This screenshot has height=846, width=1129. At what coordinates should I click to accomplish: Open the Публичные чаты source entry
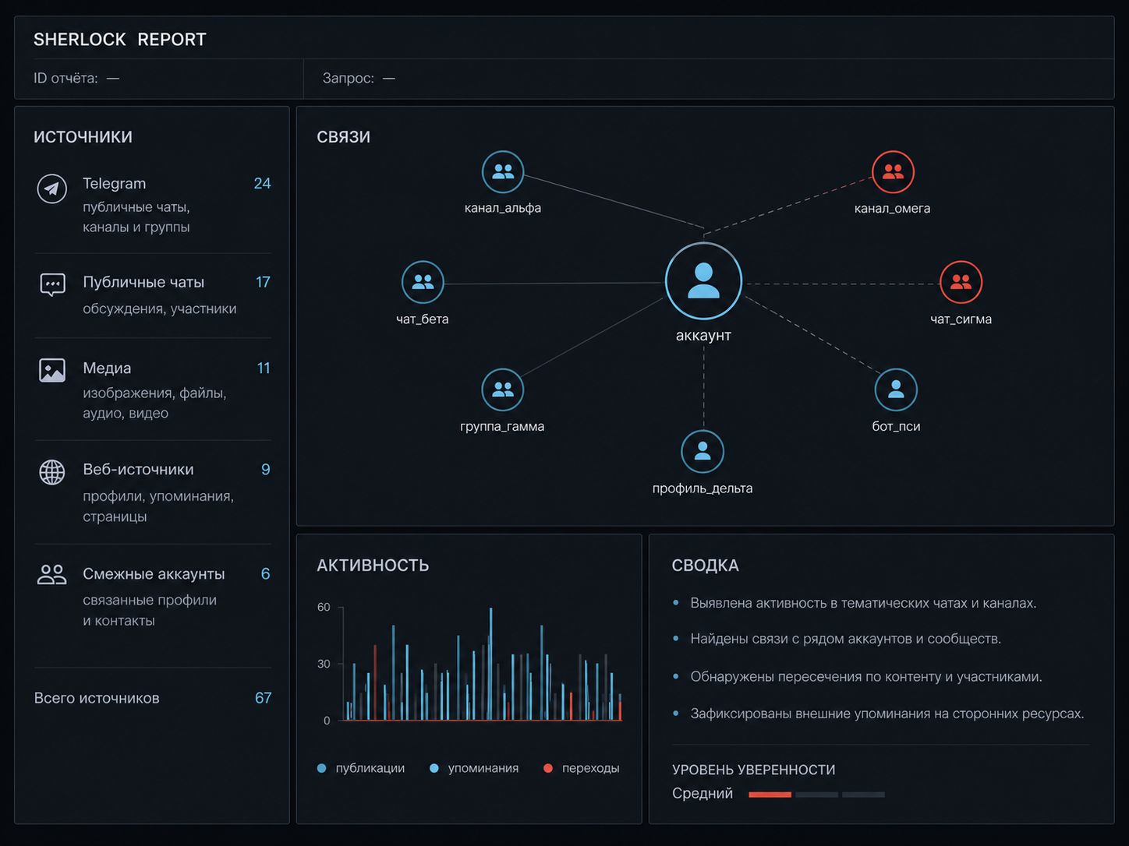point(153,295)
